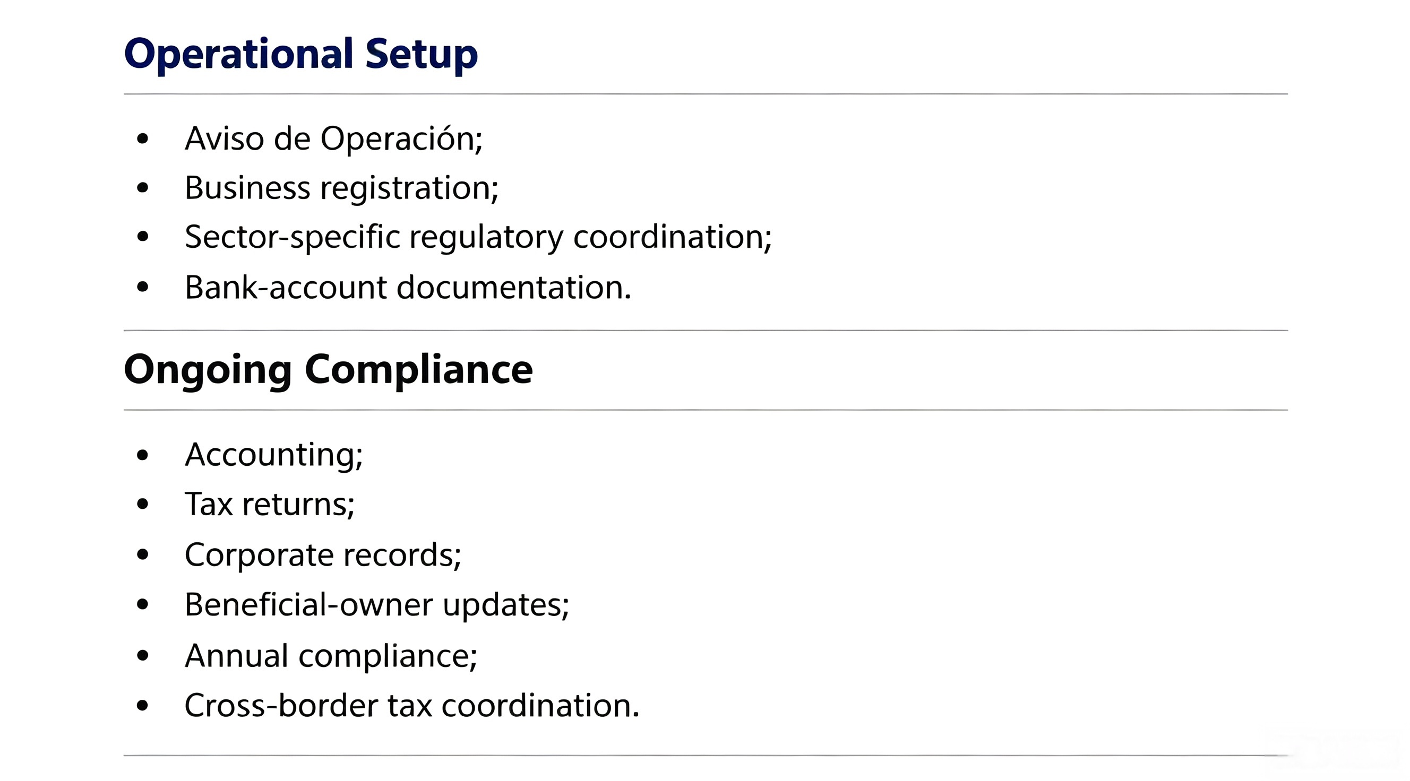Select the Corporate records item
This screenshot has height=781, width=1410.
coord(323,555)
